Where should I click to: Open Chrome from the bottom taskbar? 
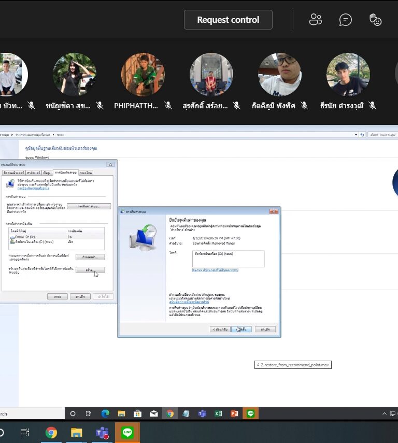click(51, 432)
